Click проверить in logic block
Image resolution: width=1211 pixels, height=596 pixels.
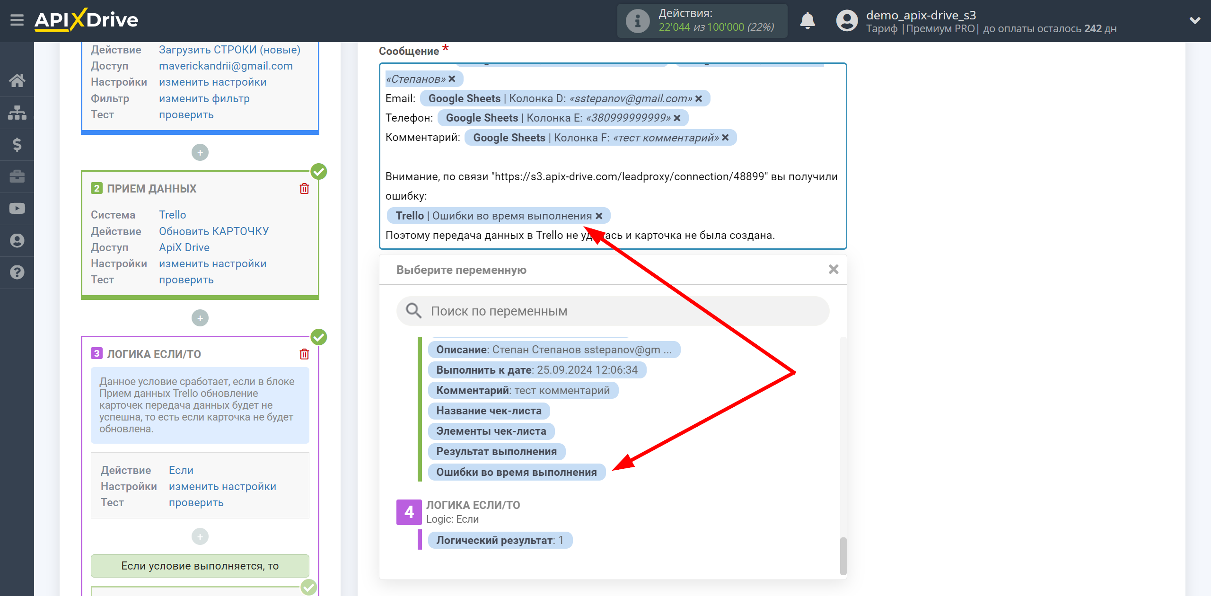coord(196,502)
